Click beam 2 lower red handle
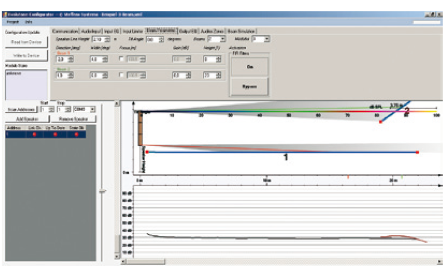Viewport: 446px width, 278px height. 381,122
